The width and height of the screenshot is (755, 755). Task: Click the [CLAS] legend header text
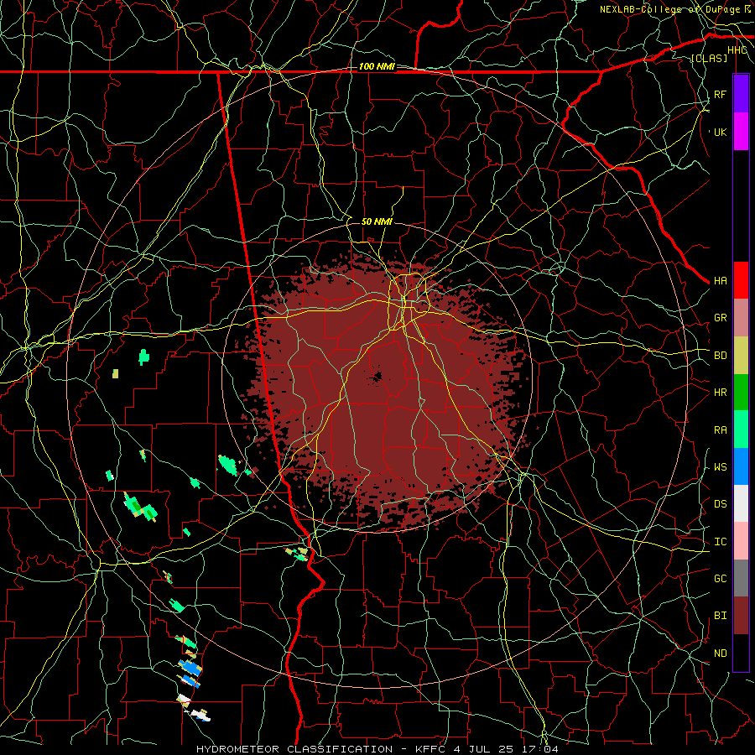(709, 58)
